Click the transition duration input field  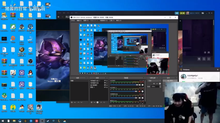[155, 86]
